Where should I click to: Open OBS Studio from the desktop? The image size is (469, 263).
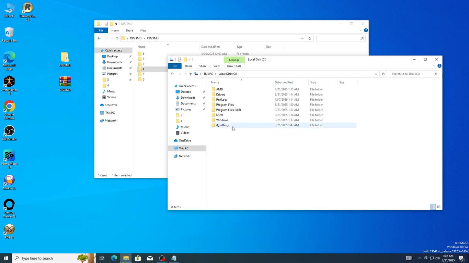(x=9, y=131)
